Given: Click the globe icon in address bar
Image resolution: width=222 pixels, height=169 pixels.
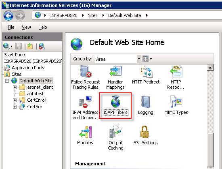Looking at the screenshot, I should 38,15.
